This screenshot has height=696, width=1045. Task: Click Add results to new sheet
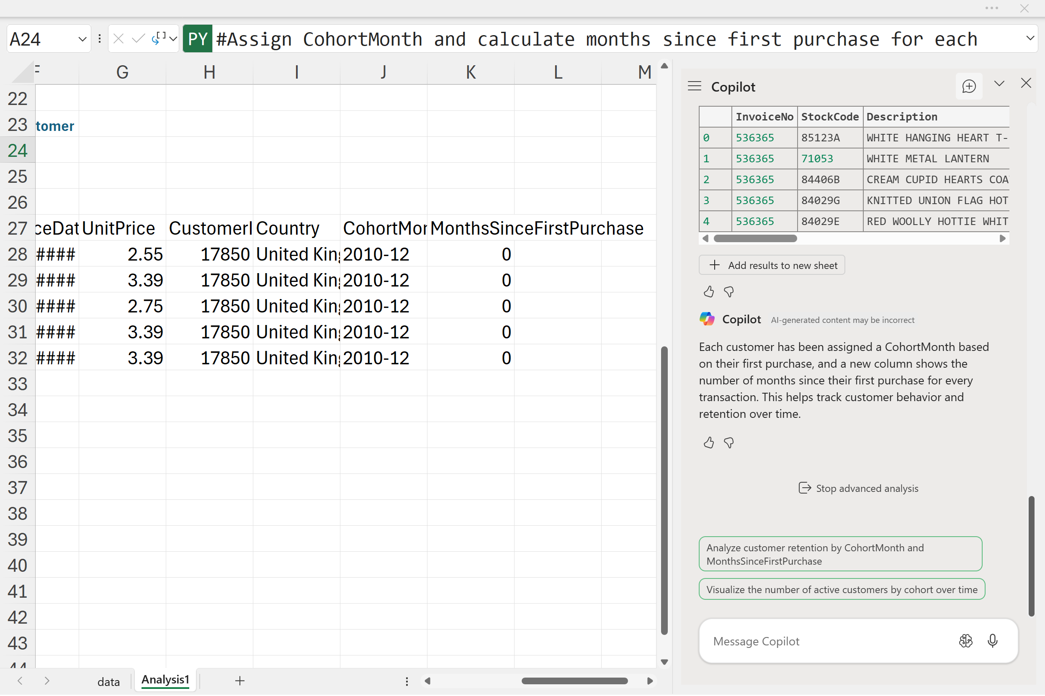[771, 266]
